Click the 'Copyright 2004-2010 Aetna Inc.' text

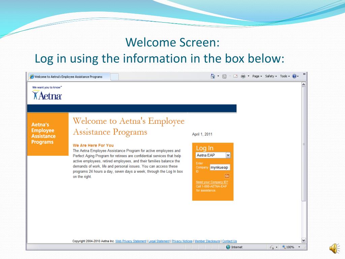pos(93,241)
